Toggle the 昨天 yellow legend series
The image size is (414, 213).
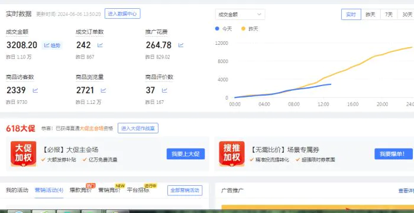(250, 29)
